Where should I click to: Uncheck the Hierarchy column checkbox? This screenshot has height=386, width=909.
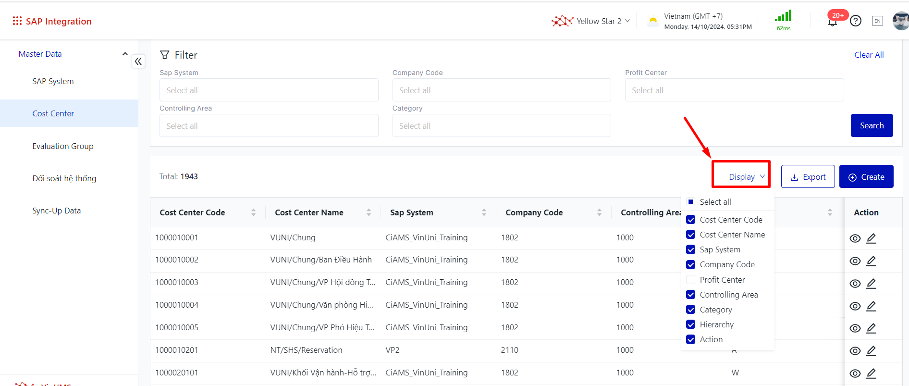(691, 324)
